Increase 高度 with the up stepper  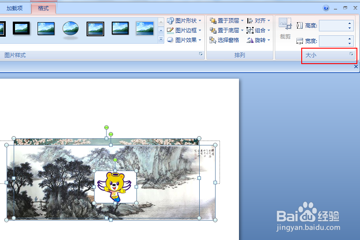coord(349,23)
